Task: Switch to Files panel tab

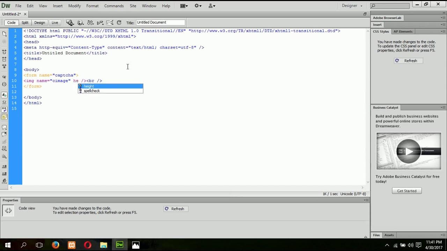Action: [376, 235]
